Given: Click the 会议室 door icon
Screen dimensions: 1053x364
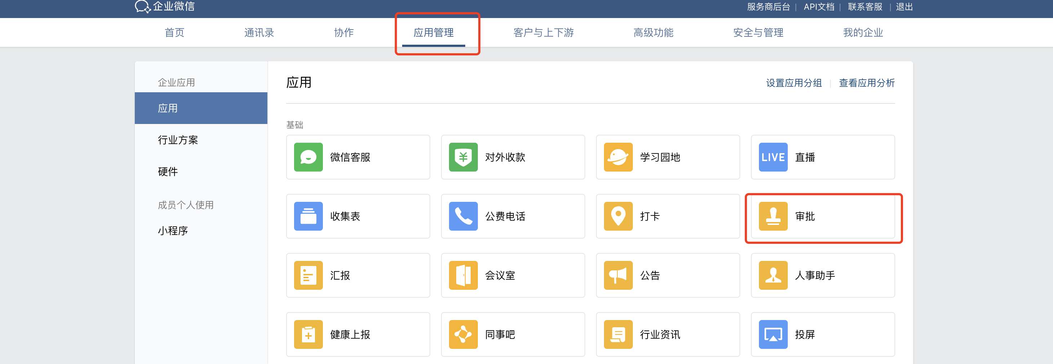Looking at the screenshot, I should 463,275.
